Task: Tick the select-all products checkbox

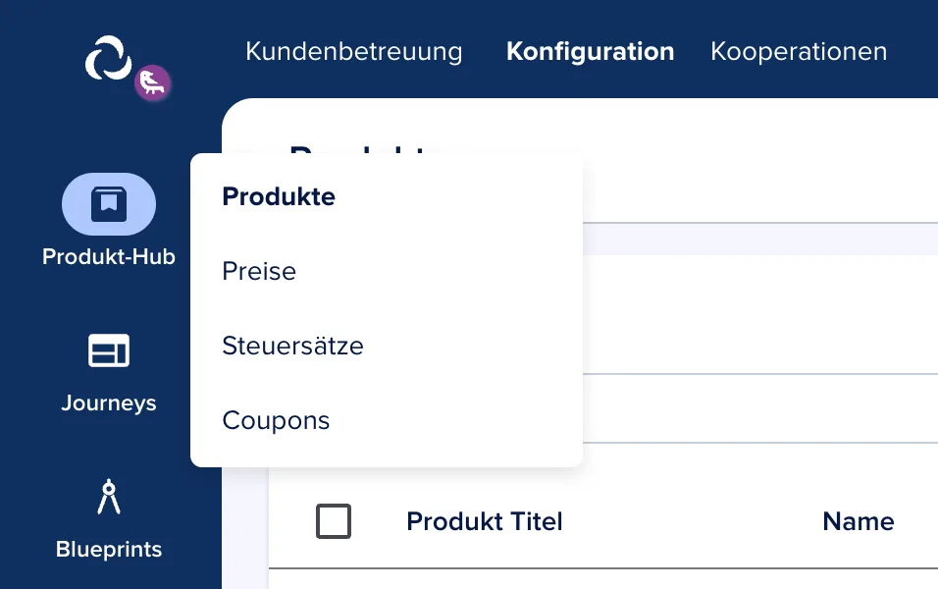Action: [x=334, y=521]
